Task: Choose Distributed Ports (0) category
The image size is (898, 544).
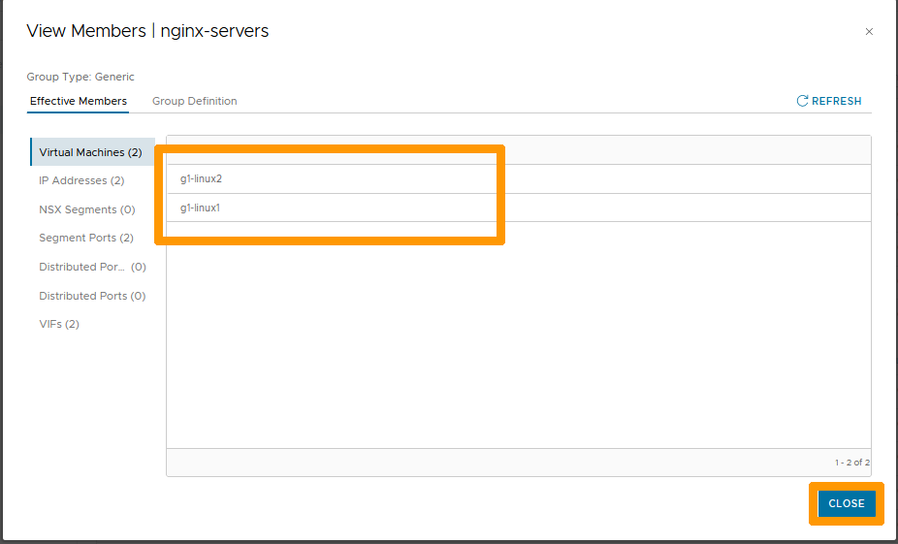Action: [x=92, y=296]
